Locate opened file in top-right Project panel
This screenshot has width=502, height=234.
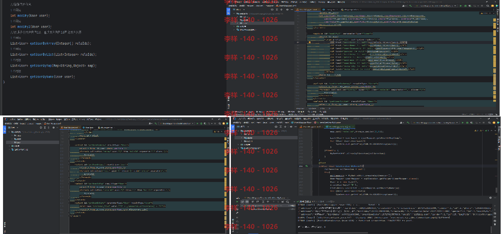pos(272,9)
